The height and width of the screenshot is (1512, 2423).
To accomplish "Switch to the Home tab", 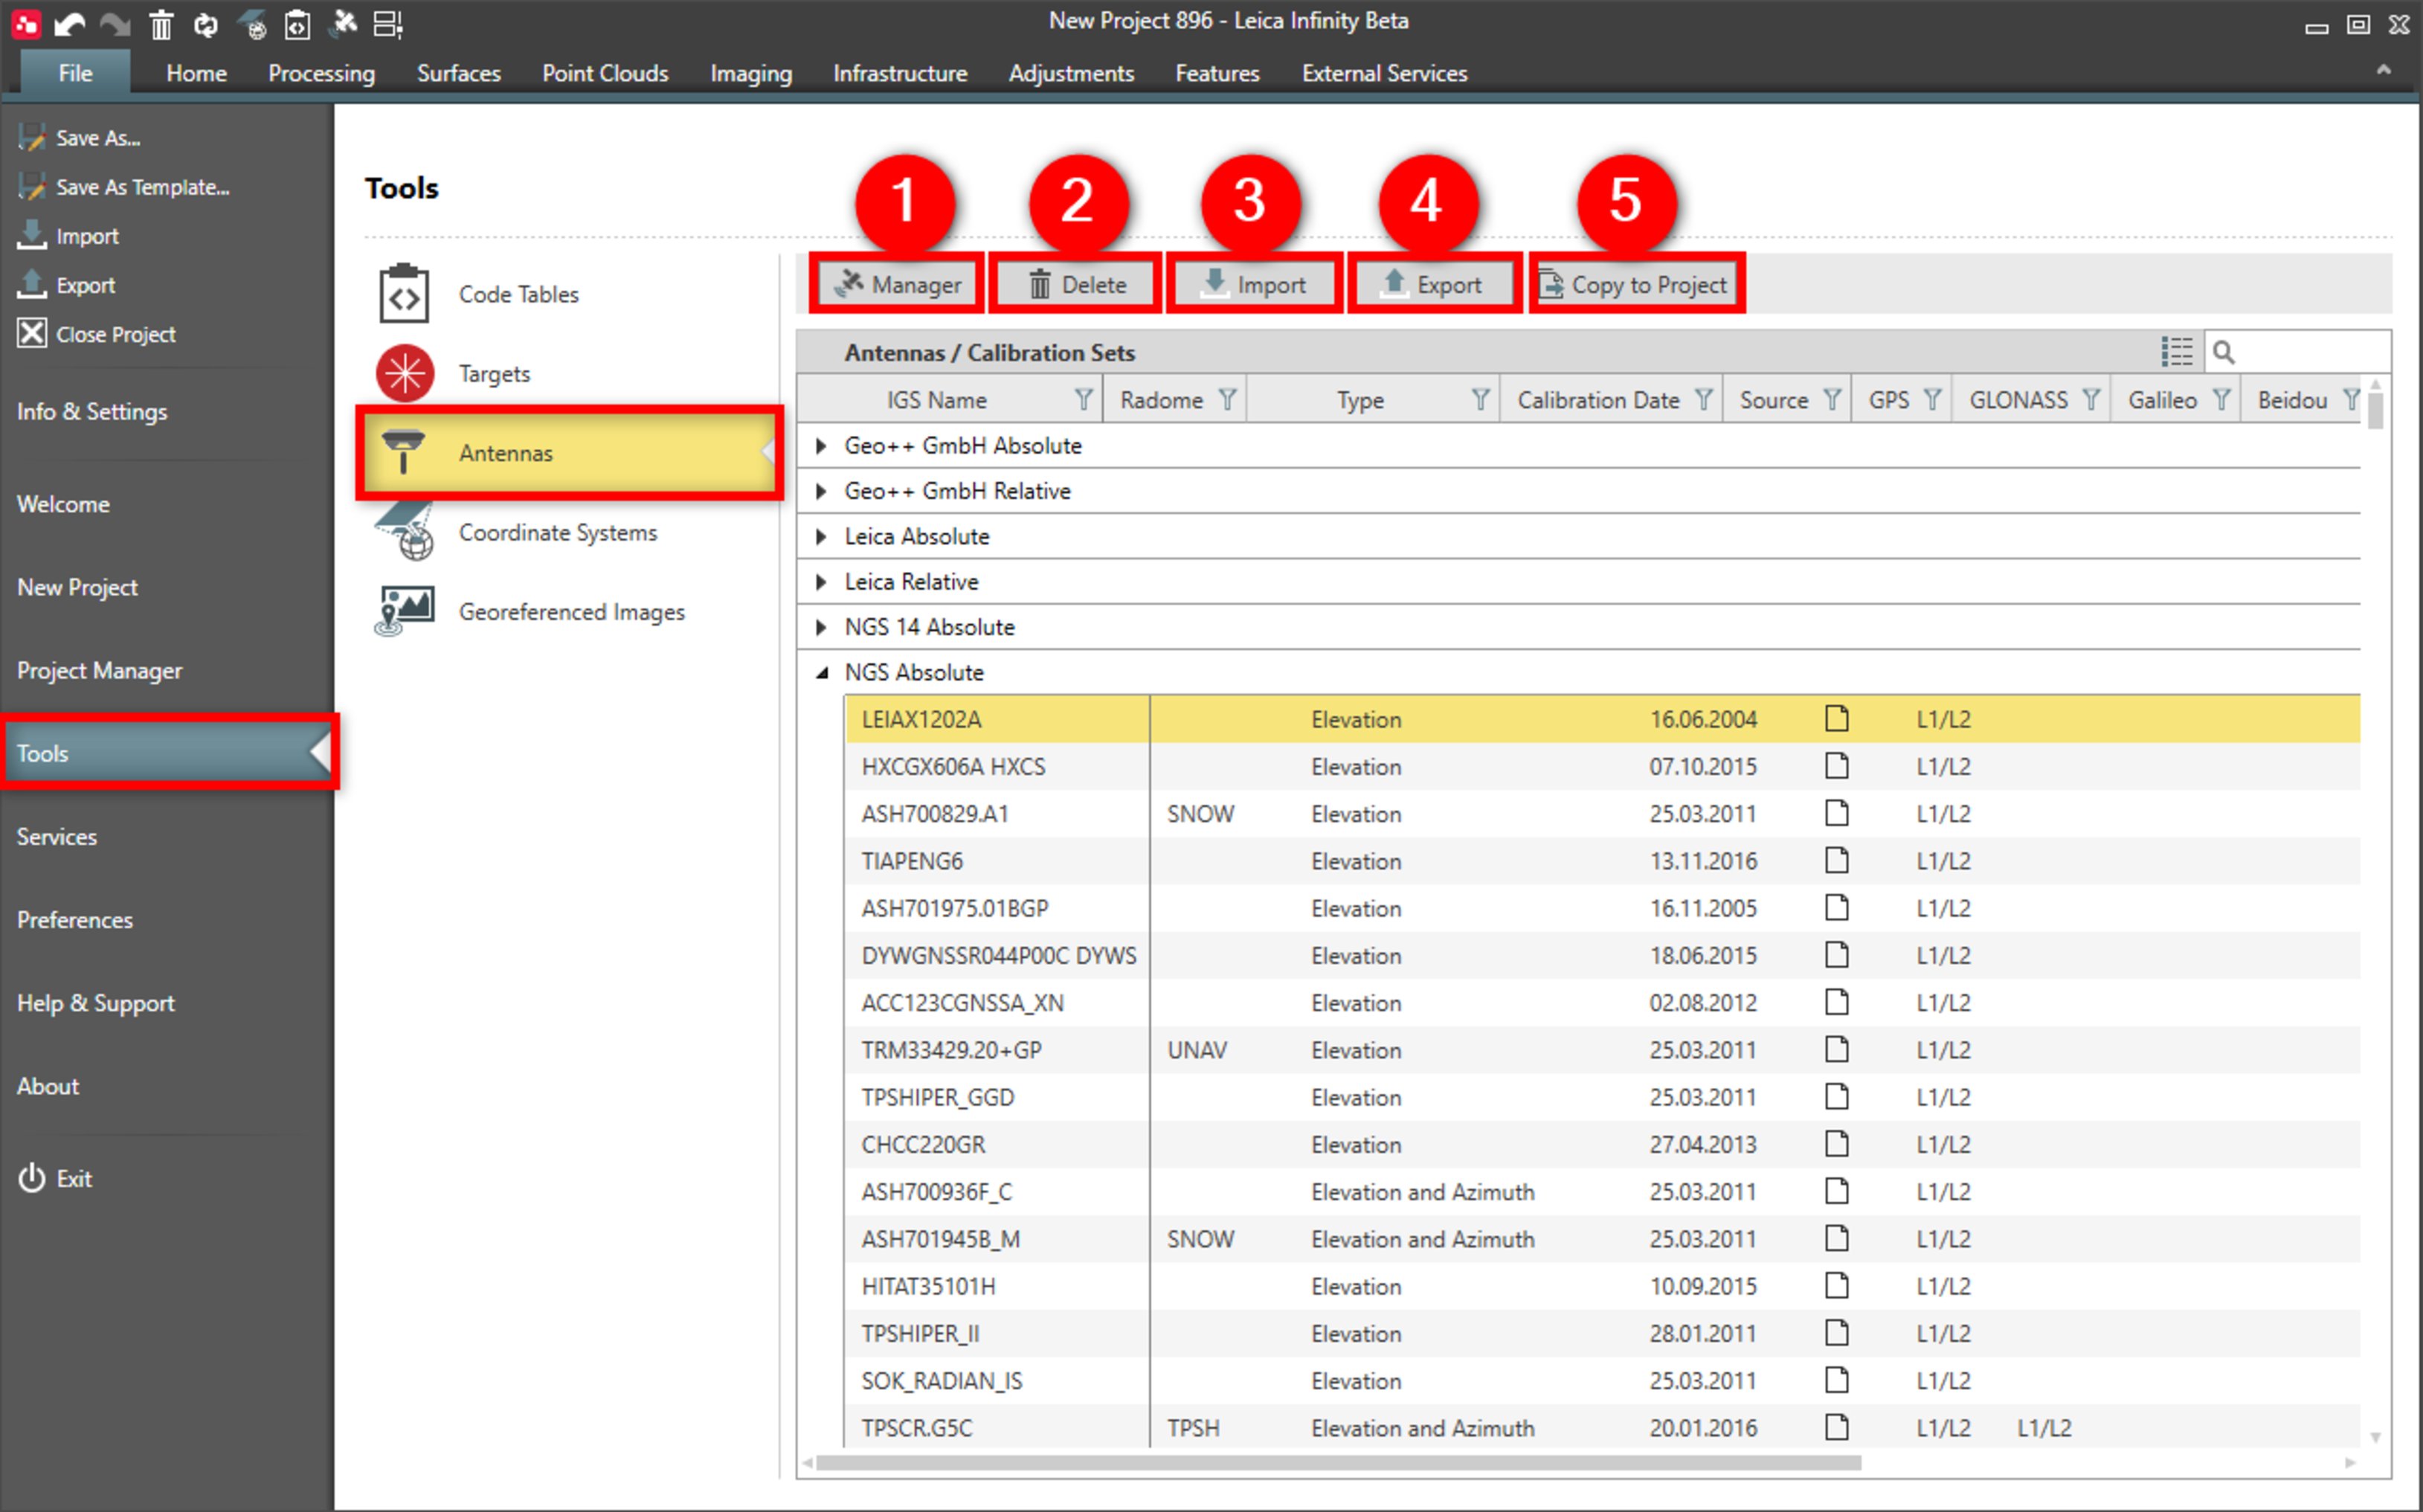I will tap(196, 73).
